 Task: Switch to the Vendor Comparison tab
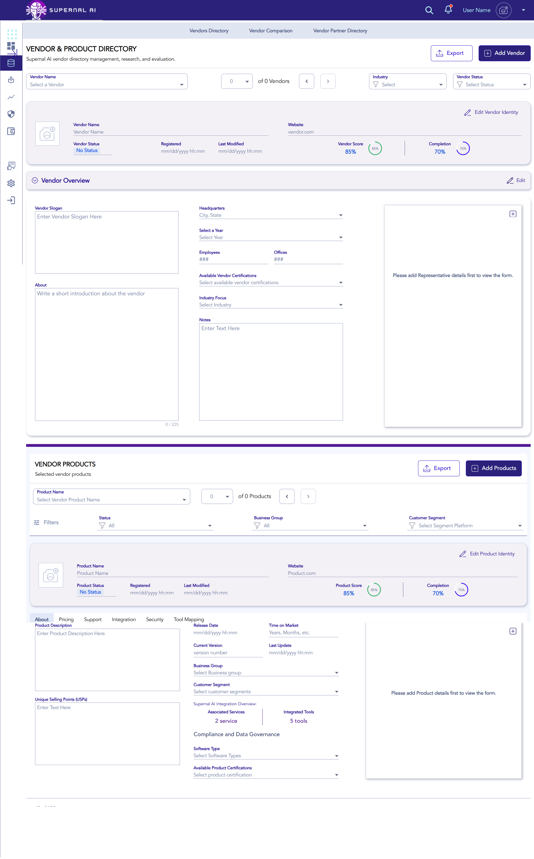pos(271,31)
